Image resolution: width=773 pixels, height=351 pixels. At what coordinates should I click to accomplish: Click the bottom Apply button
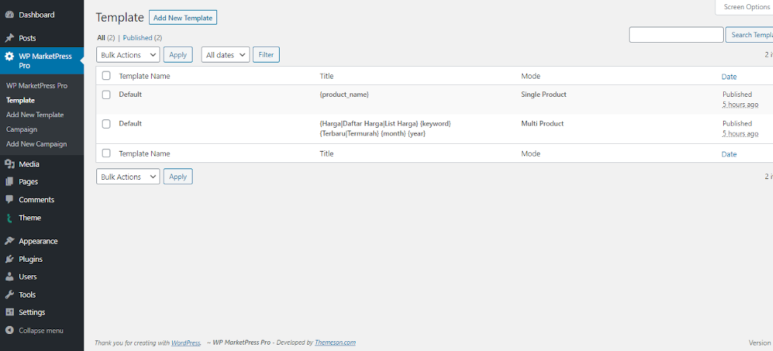coord(178,177)
